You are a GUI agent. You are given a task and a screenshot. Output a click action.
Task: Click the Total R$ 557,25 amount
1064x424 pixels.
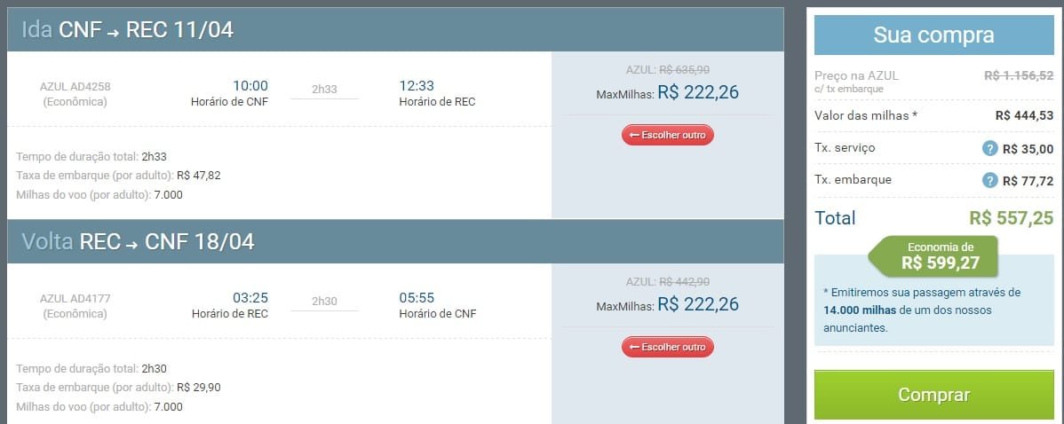1011,217
